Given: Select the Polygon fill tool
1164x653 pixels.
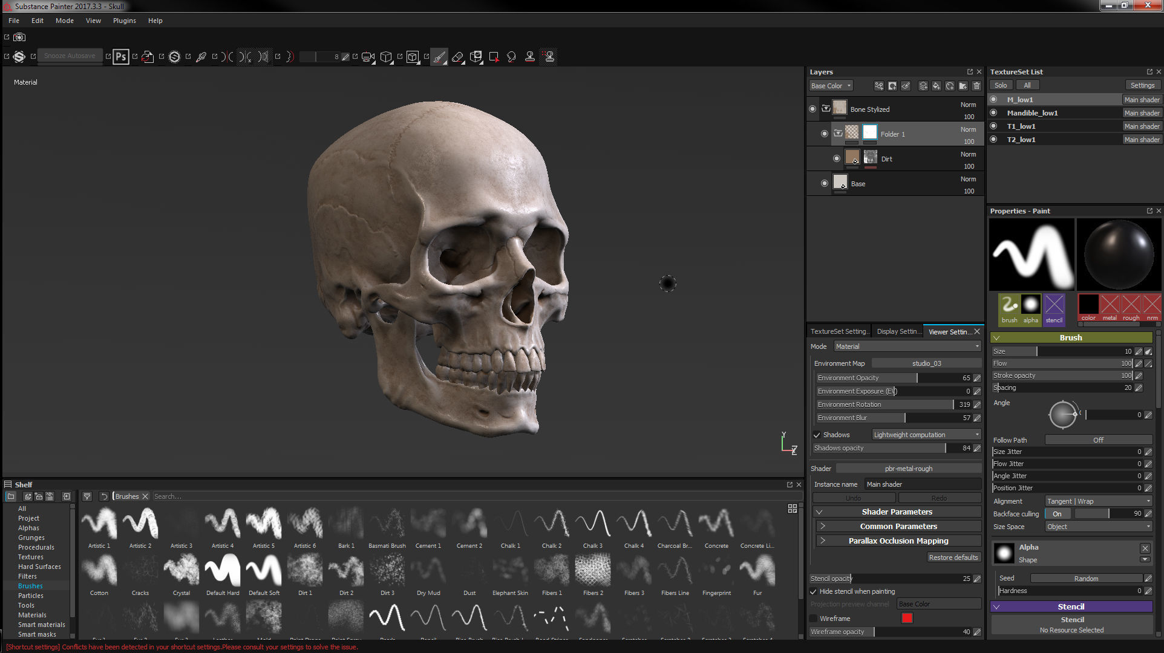Looking at the screenshot, I should pos(494,57).
